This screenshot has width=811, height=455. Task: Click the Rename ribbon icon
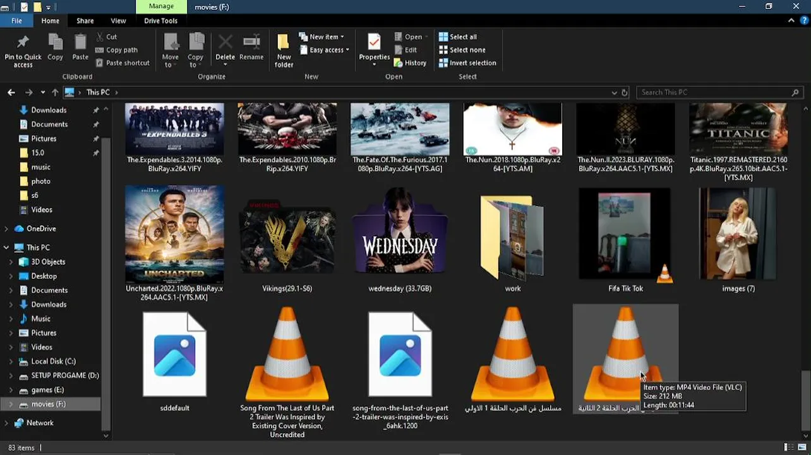(x=251, y=42)
